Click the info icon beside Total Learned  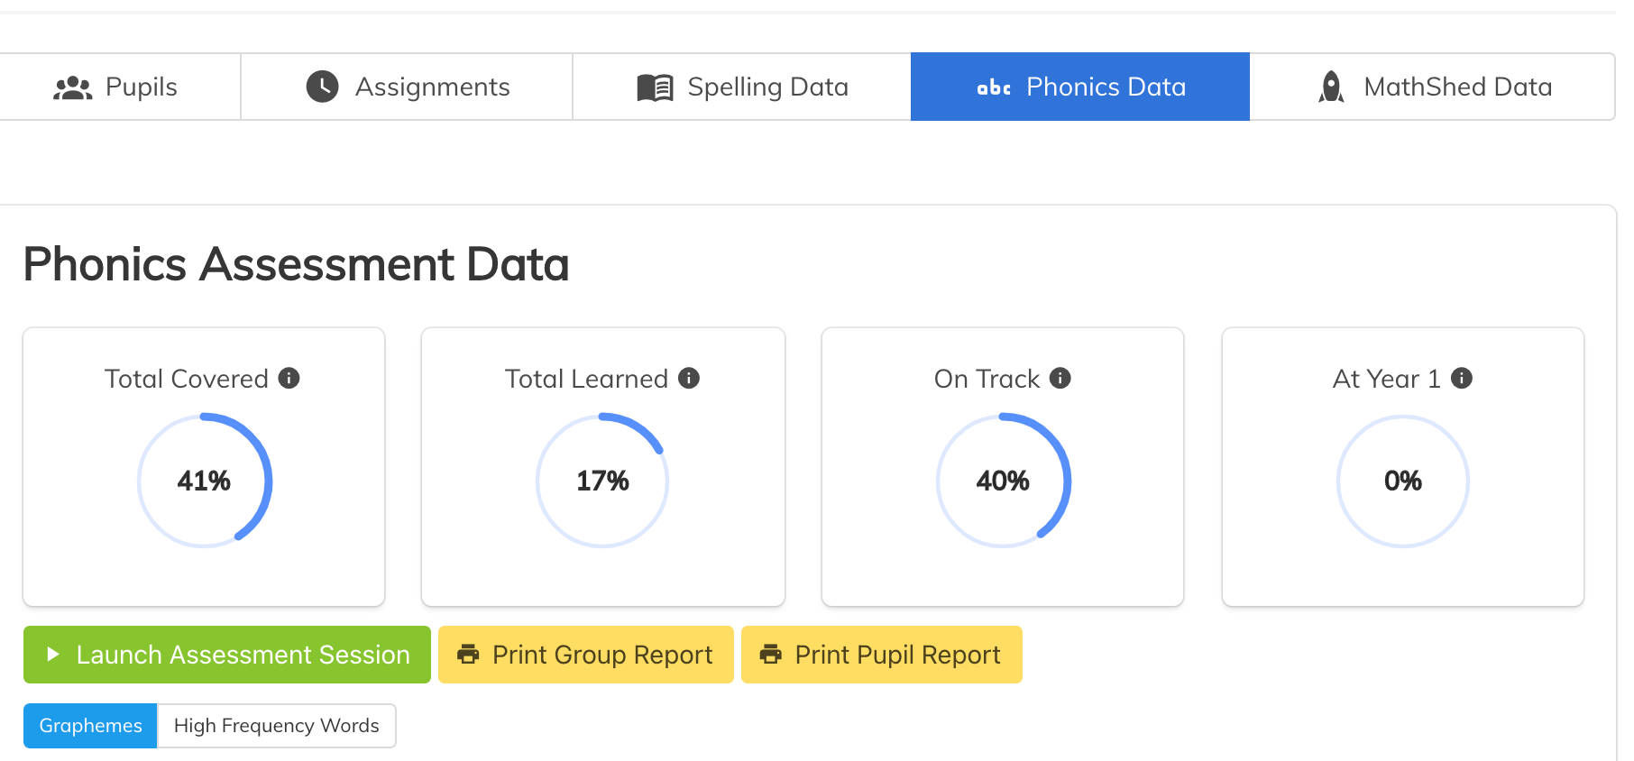pos(689,378)
